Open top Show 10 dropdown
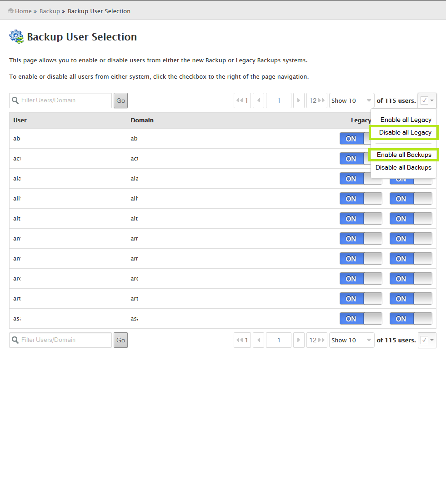 coord(351,100)
